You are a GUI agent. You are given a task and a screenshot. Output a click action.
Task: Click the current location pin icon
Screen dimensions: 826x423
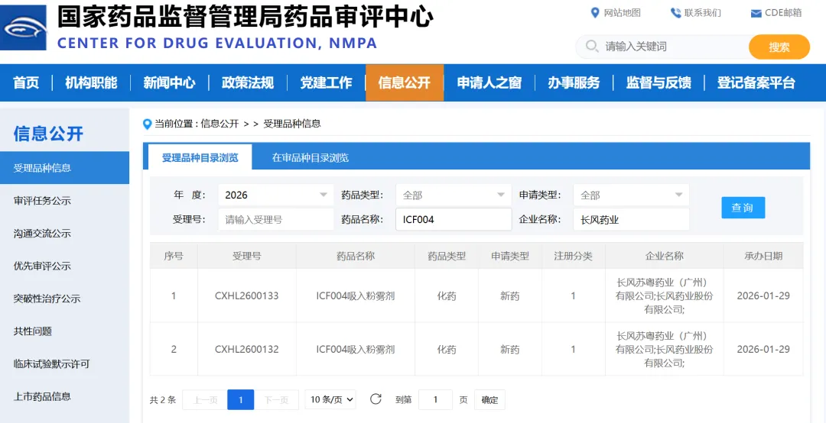(148, 124)
